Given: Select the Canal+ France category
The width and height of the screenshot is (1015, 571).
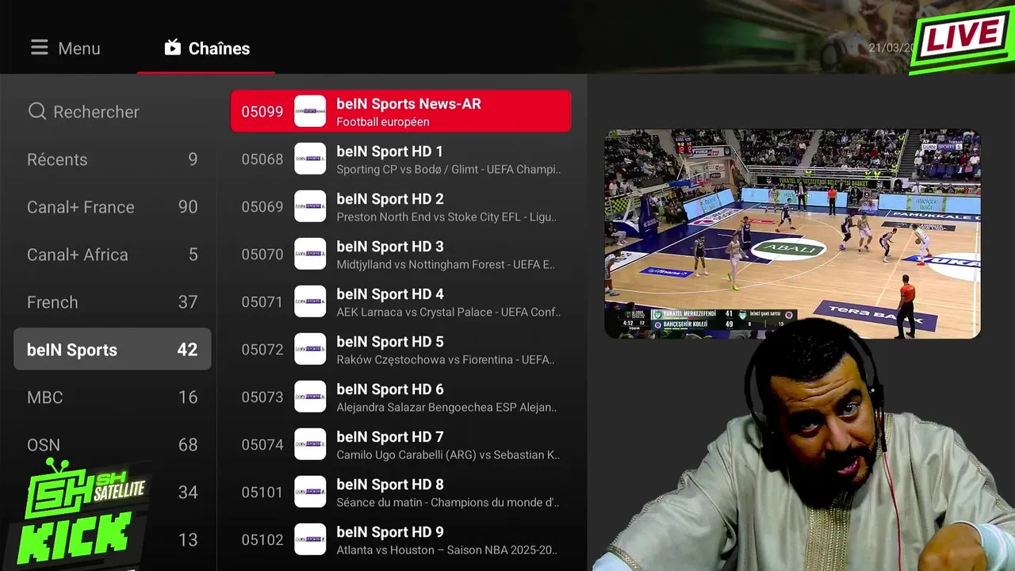Looking at the screenshot, I should coord(113,207).
